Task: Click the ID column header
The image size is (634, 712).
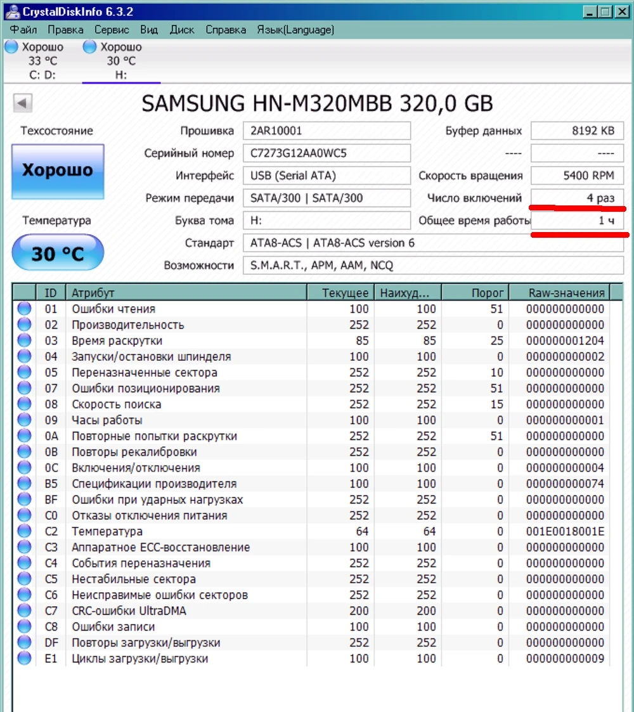Action: [x=51, y=293]
